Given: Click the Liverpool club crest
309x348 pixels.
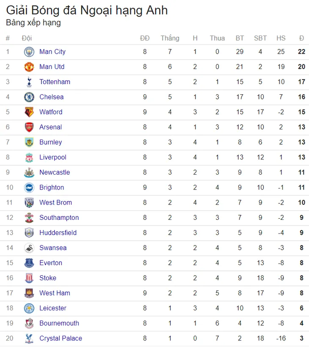Looking at the screenshot, I should [x=29, y=157].
